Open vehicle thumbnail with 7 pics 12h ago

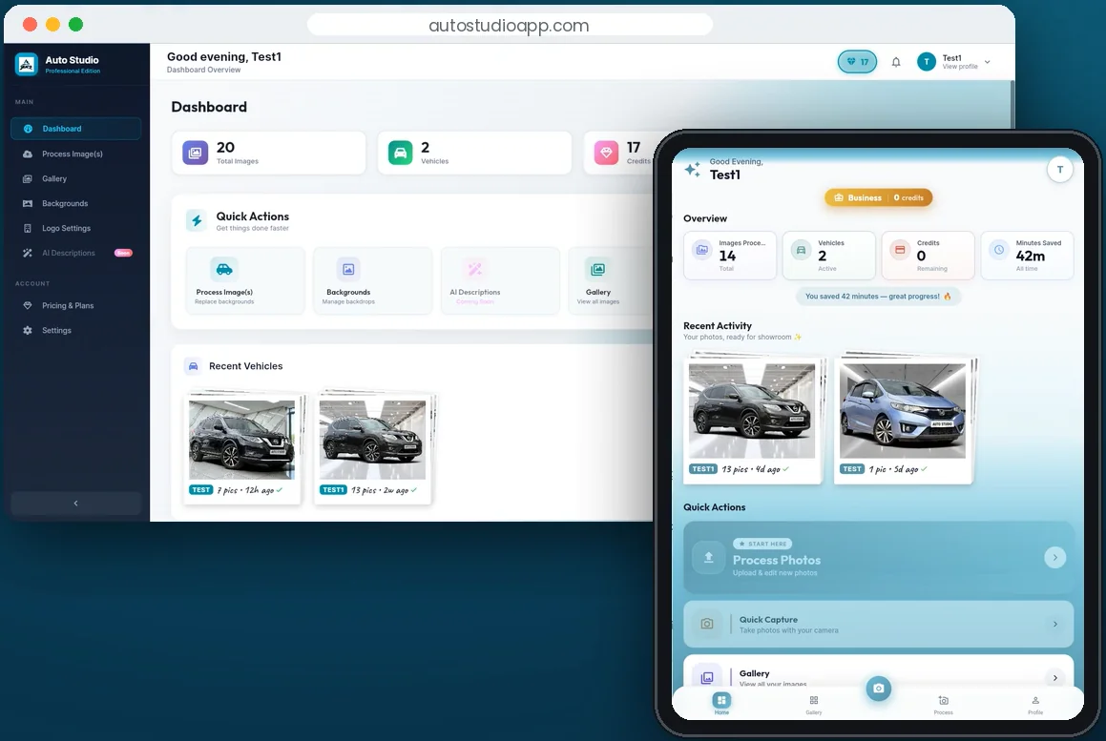(x=242, y=447)
